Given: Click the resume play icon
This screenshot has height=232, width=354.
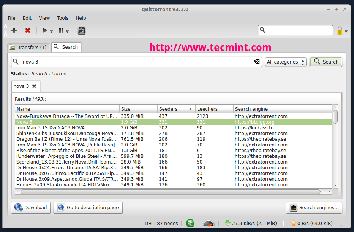Looking at the screenshot, I should (x=45, y=30).
